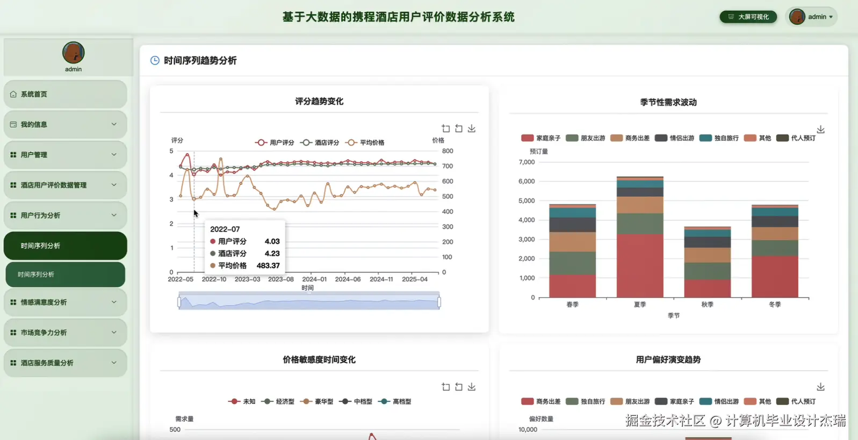
Task: Click the grid icon next to 市场竞争力分析
Action: pos(13,333)
